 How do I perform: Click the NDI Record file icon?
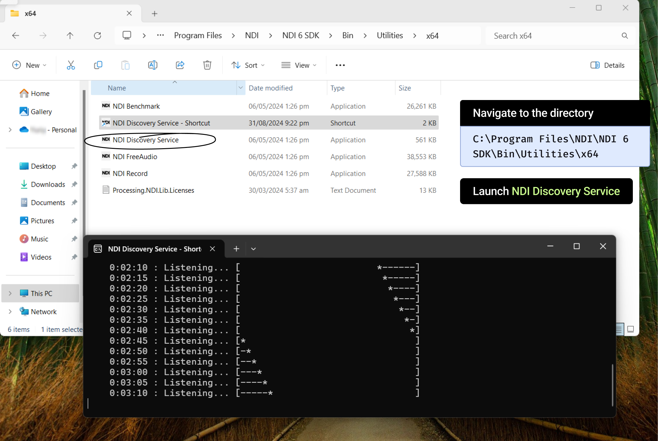point(106,173)
